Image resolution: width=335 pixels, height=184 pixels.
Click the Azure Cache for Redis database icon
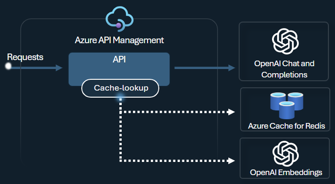[287, 106]
